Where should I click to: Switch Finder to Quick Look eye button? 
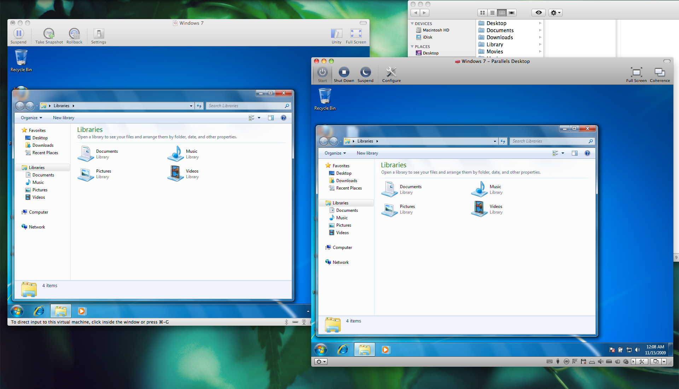point(538,13)
